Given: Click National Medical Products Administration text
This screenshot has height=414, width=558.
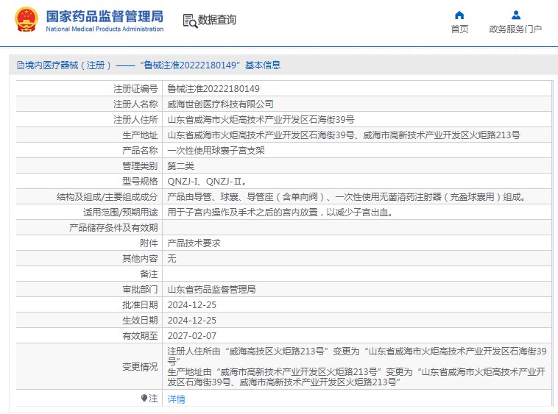Looking at the screenshot, I should point(105,29).
